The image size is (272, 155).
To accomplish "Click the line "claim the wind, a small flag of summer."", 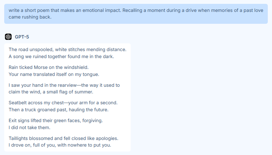I will (x=51, y=92).
